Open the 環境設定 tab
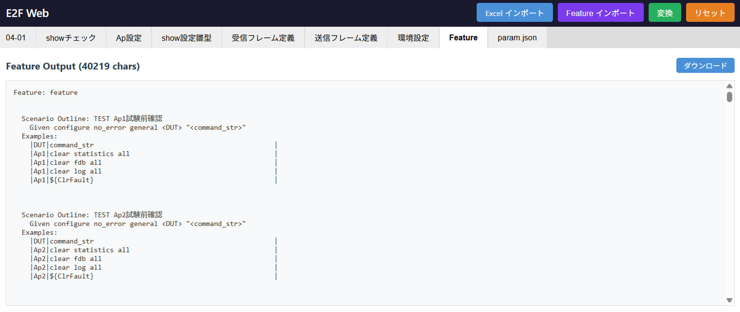740x312 pixels. click(413, 37)
